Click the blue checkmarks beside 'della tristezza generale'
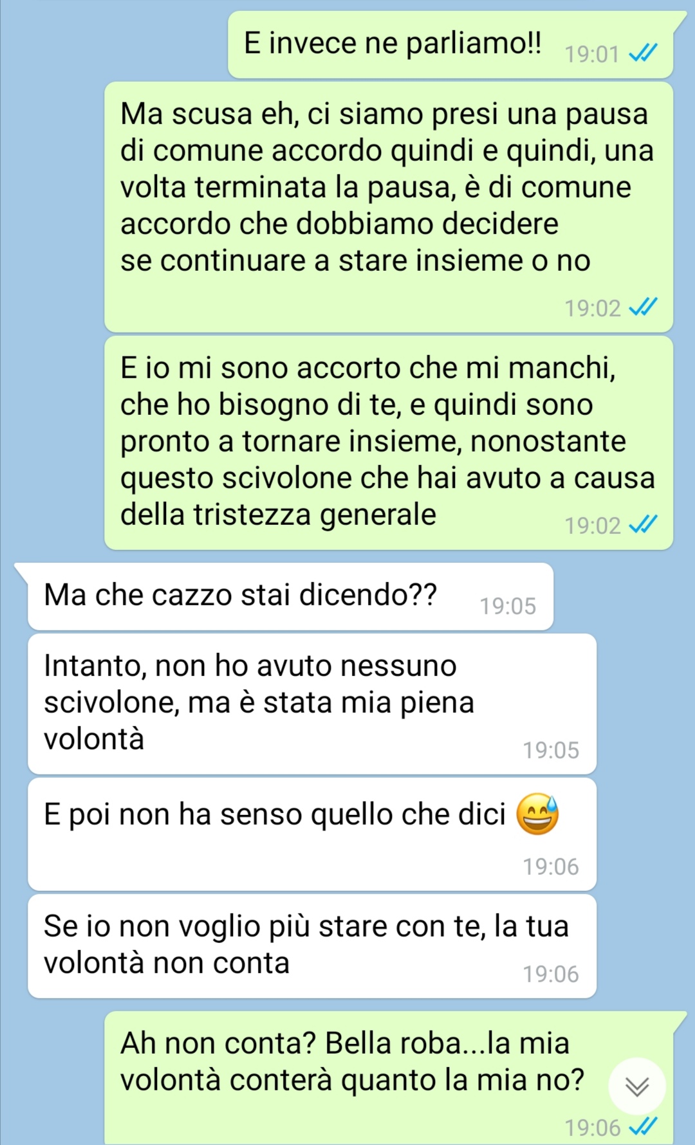 [x=643, y=524]
